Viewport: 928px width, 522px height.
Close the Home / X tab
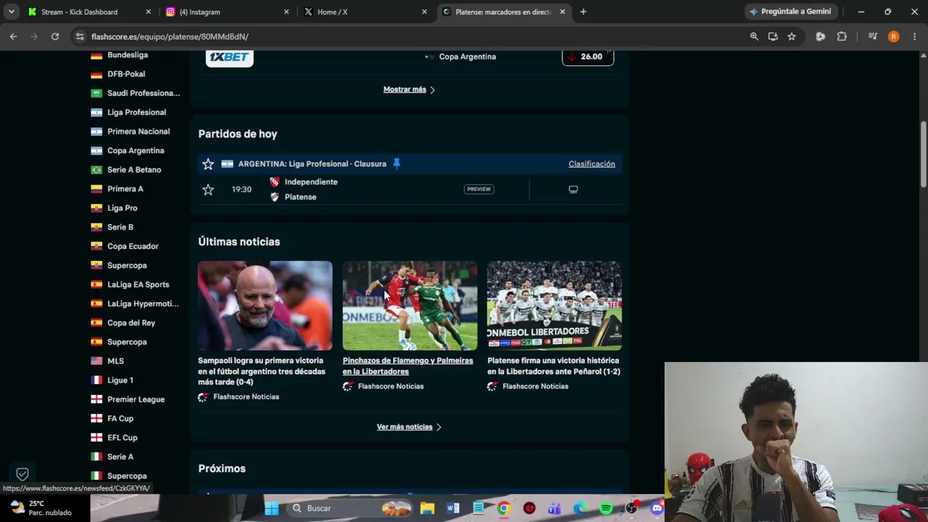(424, 12)
